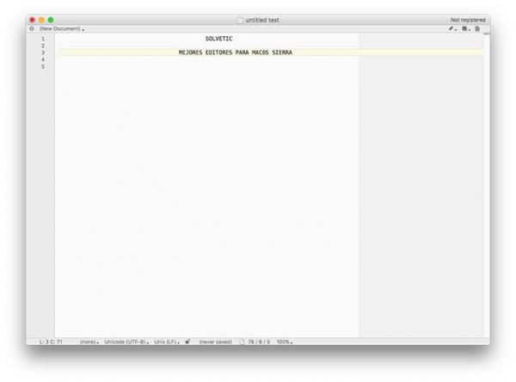Open the counterparts/includes toolbar menu
Viewport: 516px width, 382px height.
click(x=465, y=29)
